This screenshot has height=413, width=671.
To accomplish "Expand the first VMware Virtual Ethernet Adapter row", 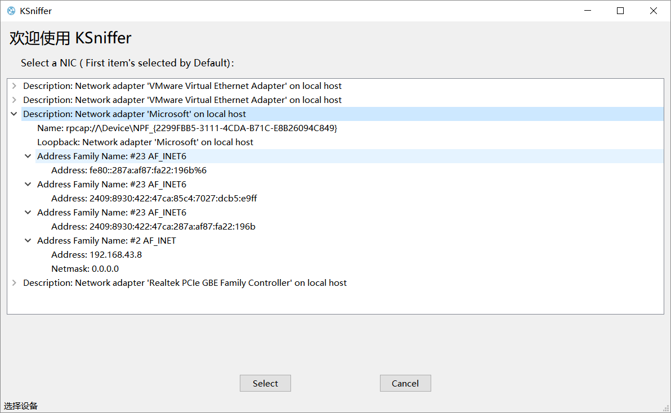I will [14, 86].
